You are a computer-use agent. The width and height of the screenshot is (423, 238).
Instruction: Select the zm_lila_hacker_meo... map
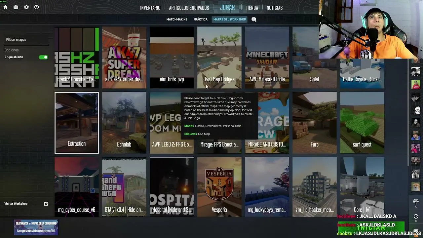pos(315,187)
